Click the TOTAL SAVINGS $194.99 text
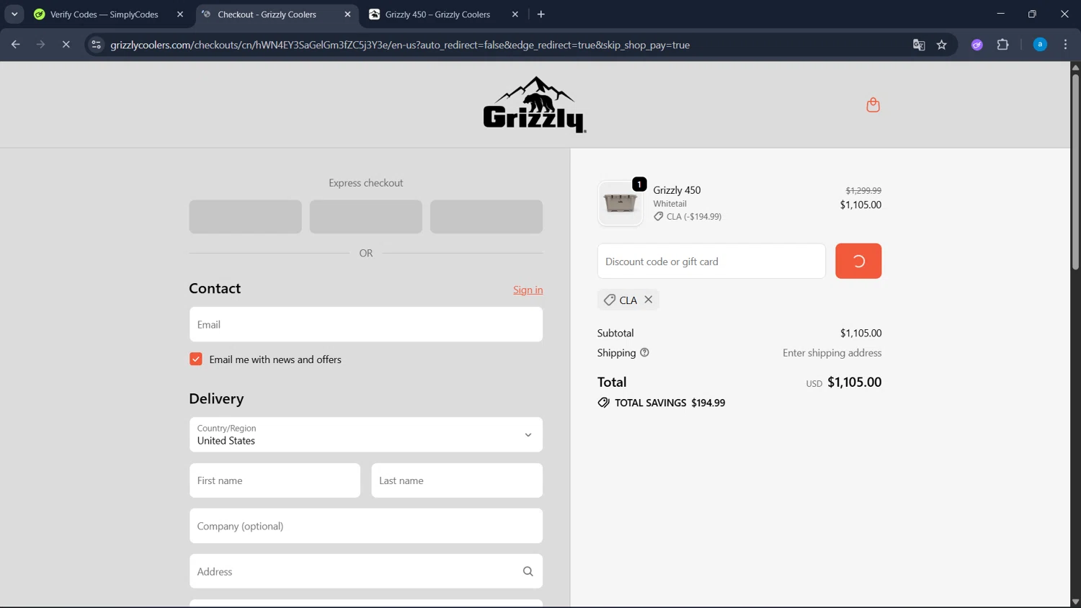This screenshot has height=608, width=1081. tap(669, 403)
